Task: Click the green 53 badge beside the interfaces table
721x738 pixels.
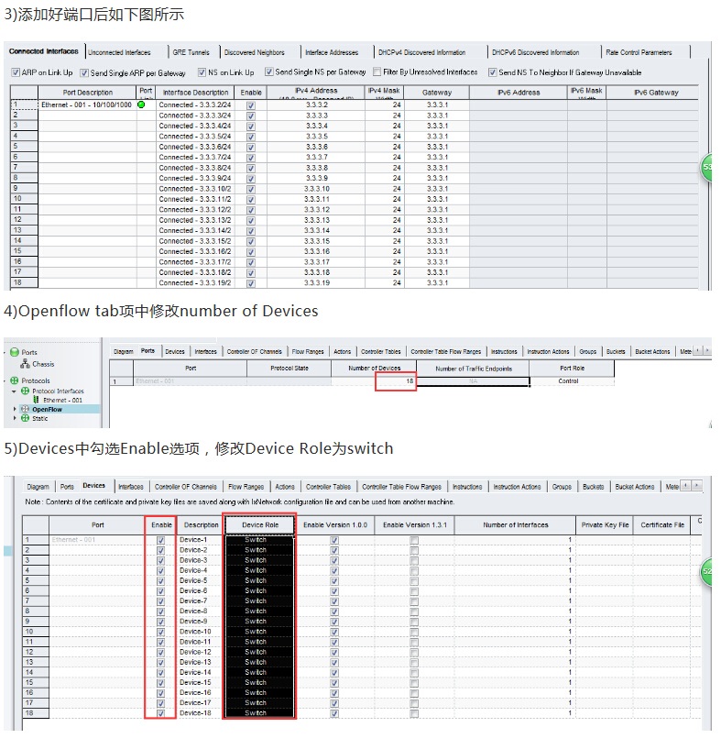Action: [706, 167]
